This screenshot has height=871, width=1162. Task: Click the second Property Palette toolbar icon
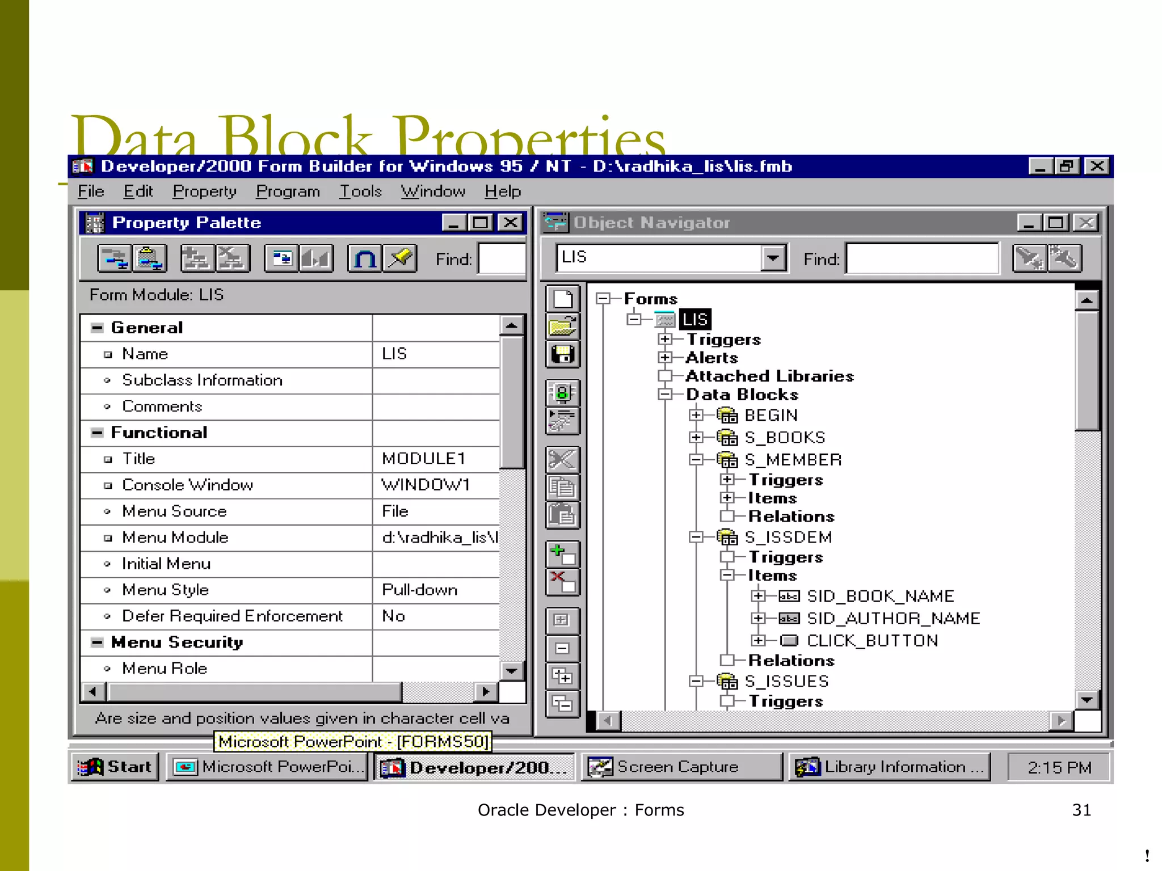pos(149,259)
